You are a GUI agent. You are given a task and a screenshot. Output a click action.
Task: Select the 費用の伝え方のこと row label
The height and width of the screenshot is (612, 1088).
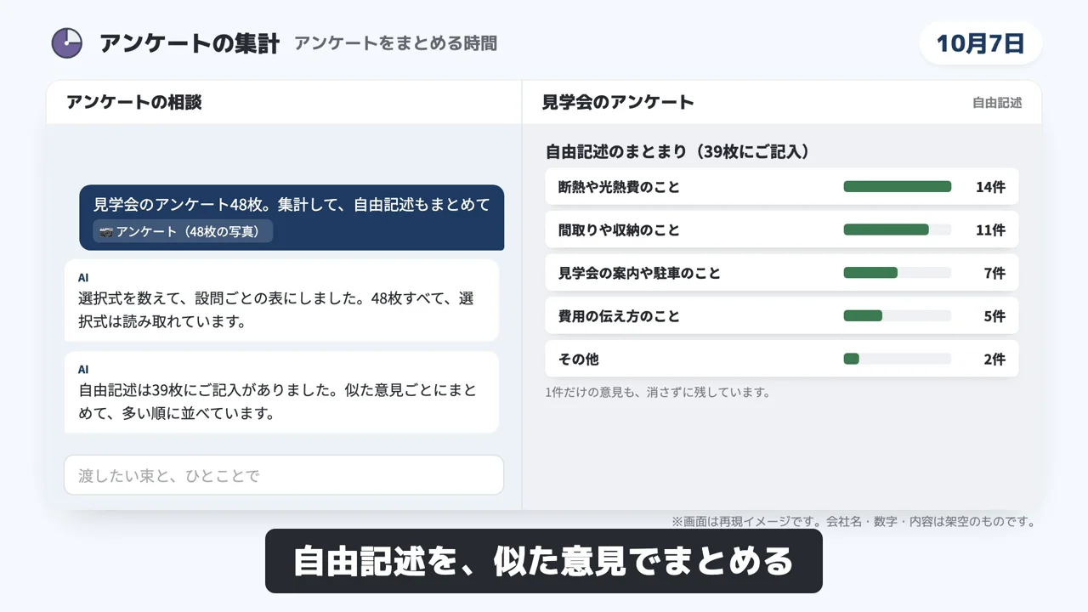[619, 316]
